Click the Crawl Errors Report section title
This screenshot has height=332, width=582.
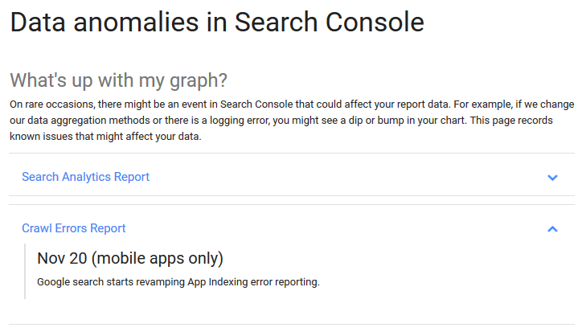(x=74, y=228)
